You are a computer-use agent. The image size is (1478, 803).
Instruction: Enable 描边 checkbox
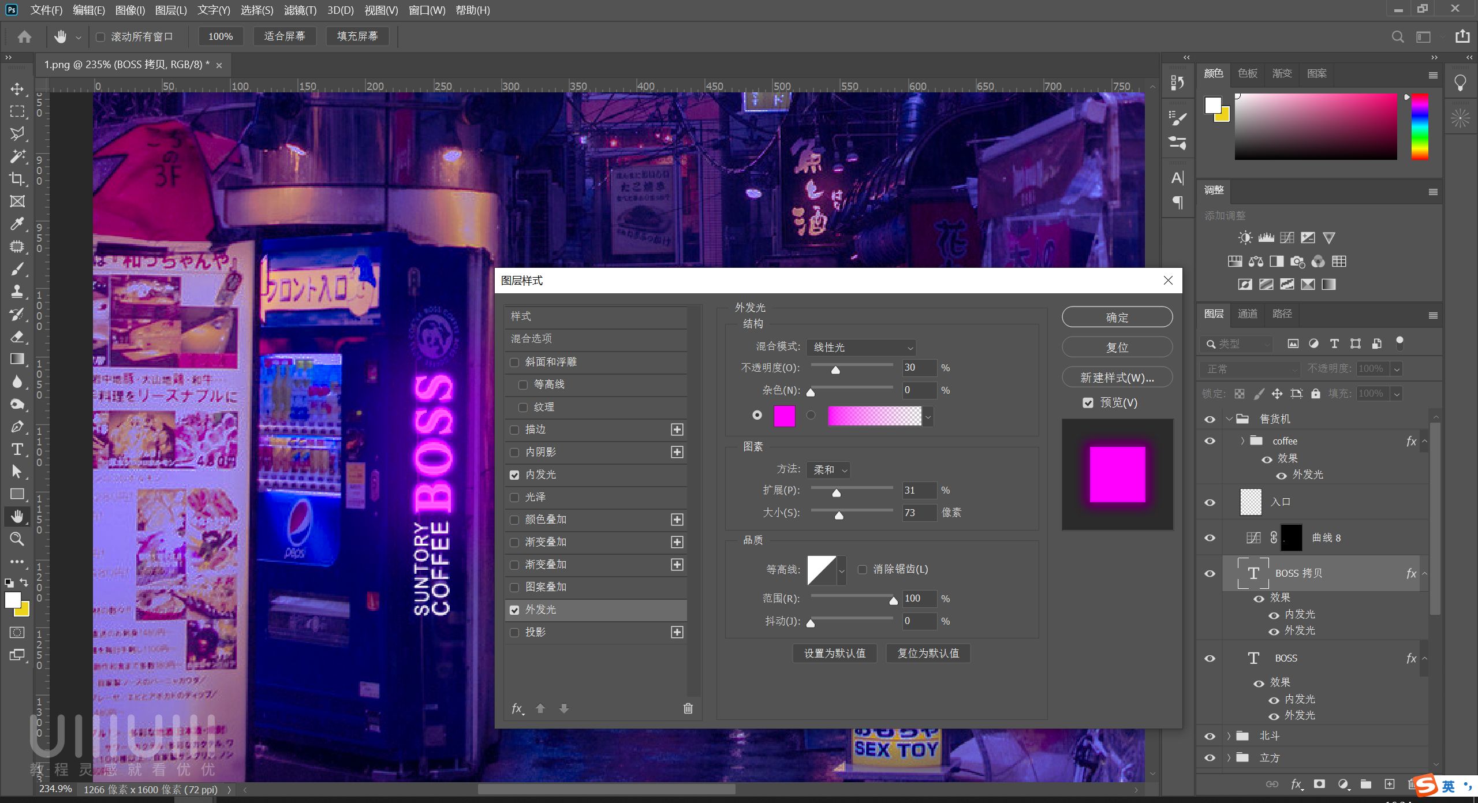pos(514,430)
